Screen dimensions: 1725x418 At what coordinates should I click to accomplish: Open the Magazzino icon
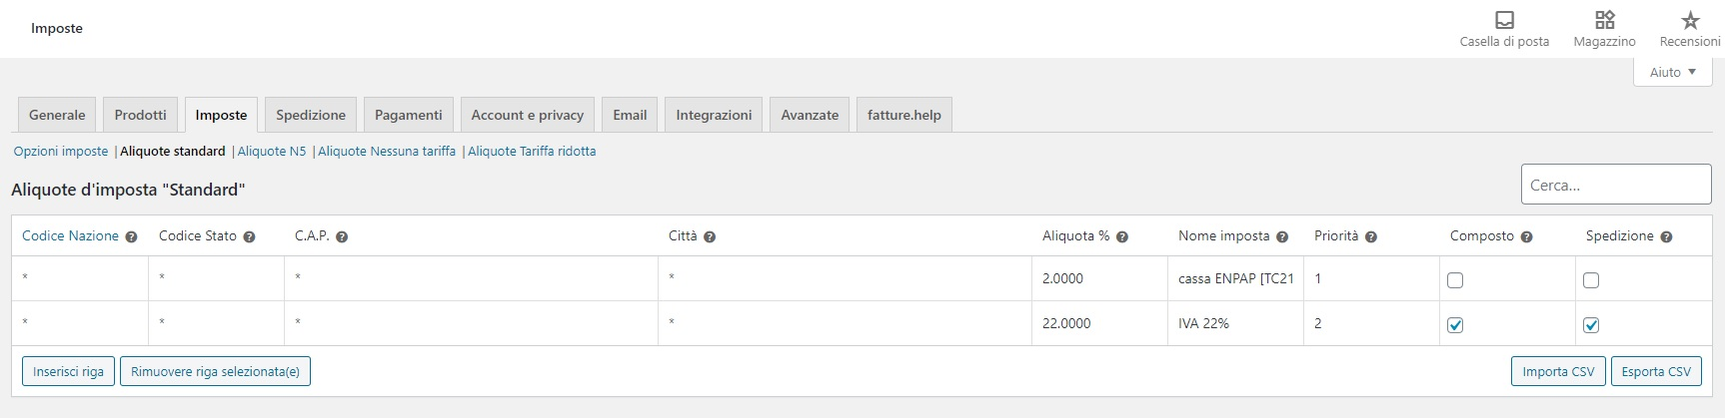click(x=1604, y=21)
